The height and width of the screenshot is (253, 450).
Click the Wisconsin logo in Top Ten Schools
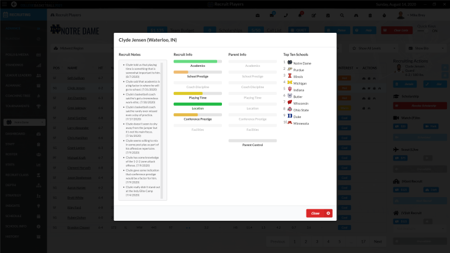tap(289, 103)
